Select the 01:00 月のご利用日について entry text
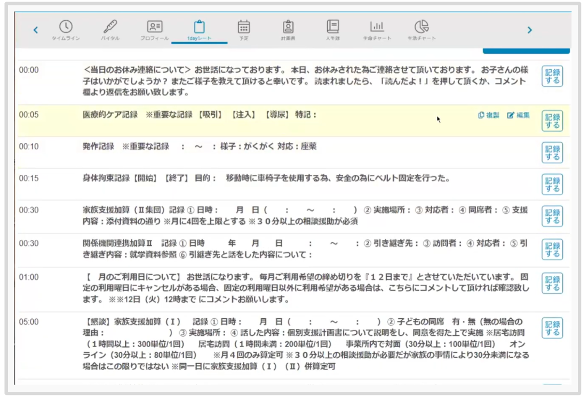Image resolution: width=588 pixels, height=403 pixels. coord(306,288)
